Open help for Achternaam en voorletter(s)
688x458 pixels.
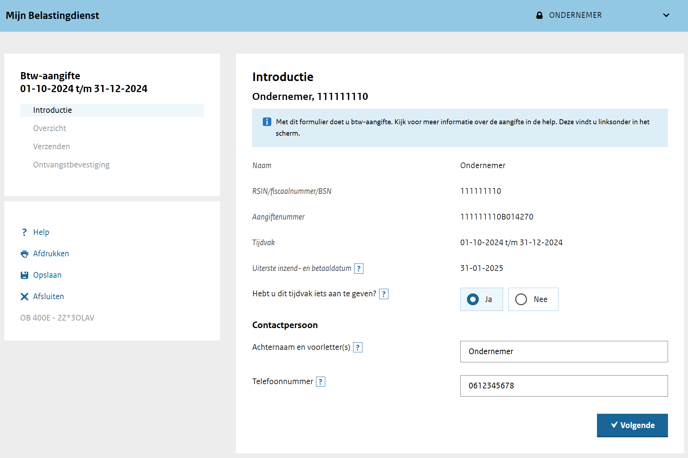358,347
